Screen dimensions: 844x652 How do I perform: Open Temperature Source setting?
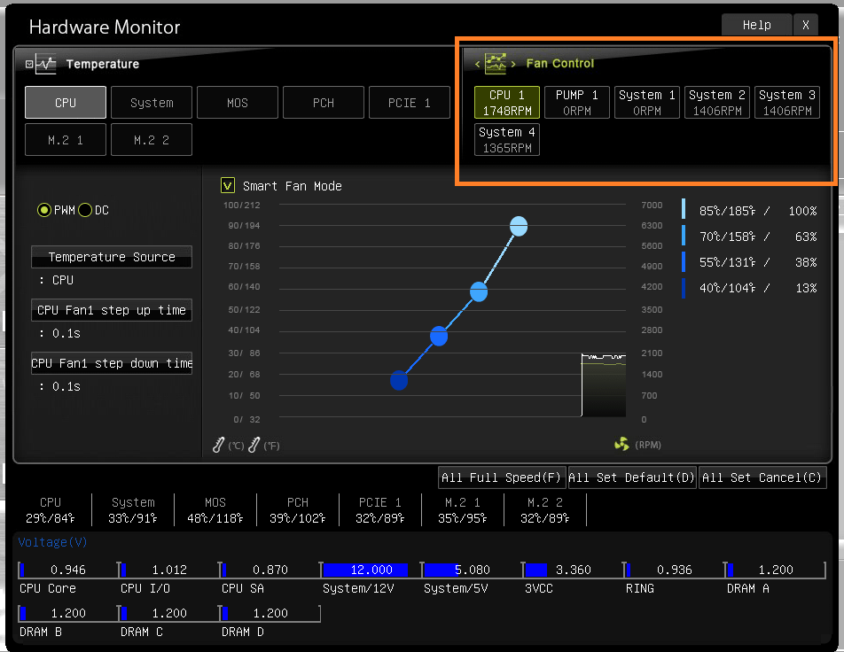(x=112, y=257)
